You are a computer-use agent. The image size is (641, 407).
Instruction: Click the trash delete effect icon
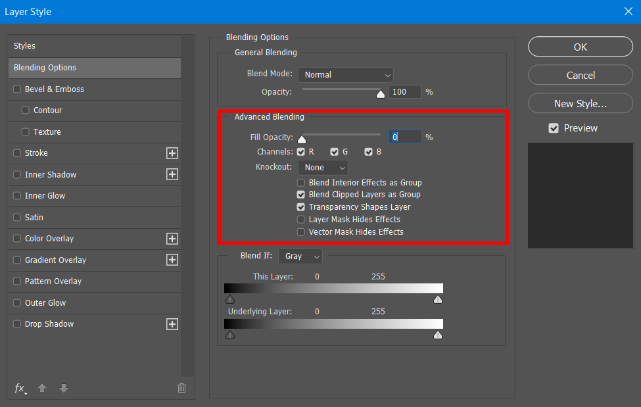point(182,388)
